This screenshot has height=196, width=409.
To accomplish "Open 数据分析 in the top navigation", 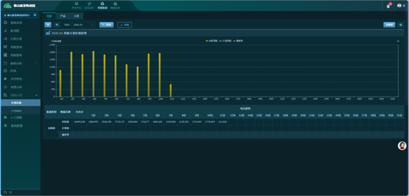I will tap(115, 5).
